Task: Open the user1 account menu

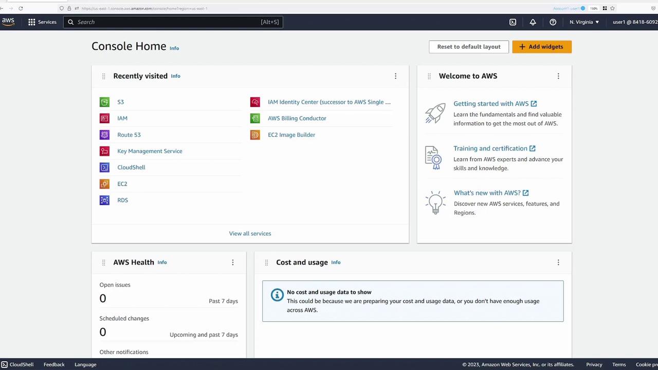Action: coord(635,22)
